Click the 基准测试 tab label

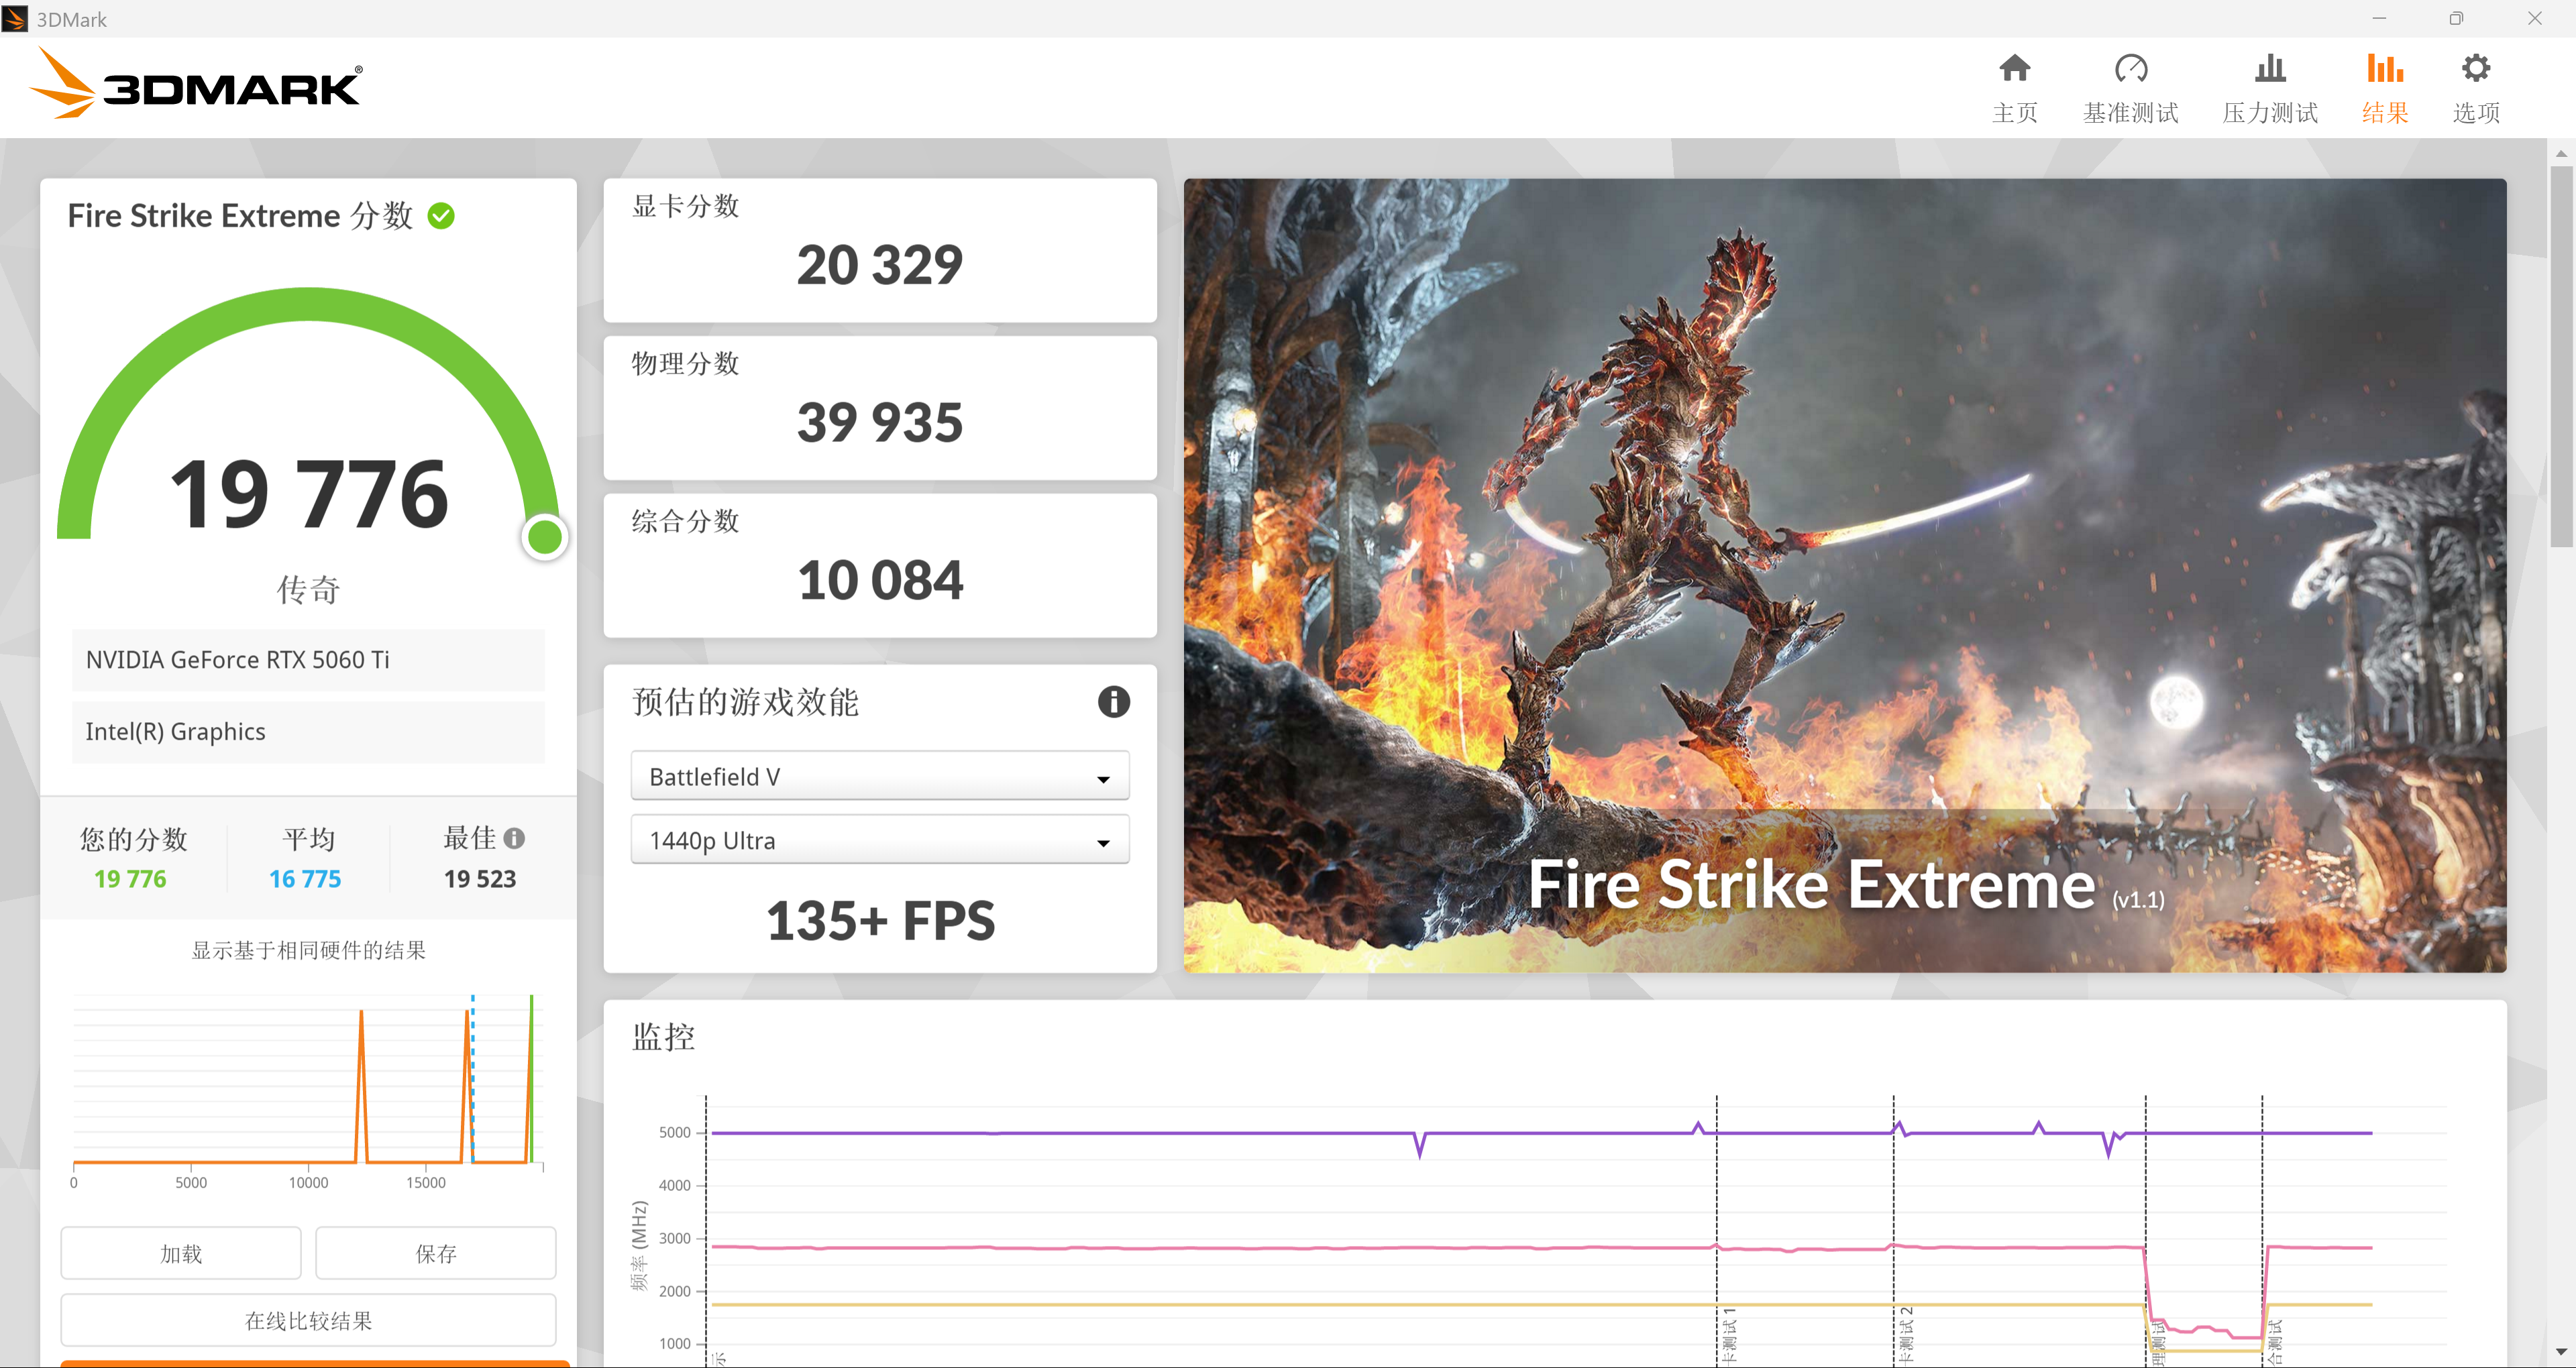coord(2130,113)
